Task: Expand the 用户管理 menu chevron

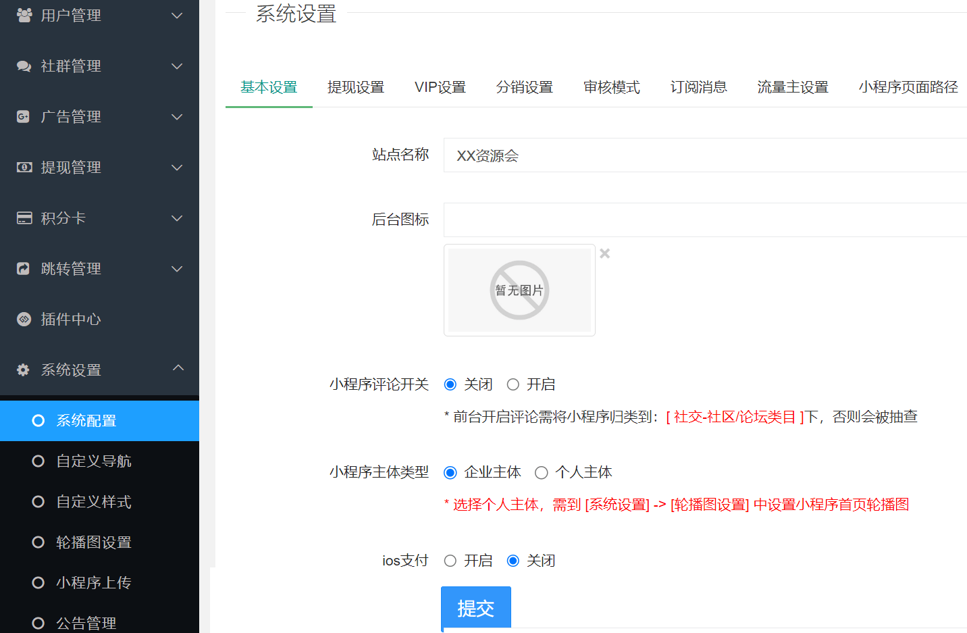Action: (177, 15)
